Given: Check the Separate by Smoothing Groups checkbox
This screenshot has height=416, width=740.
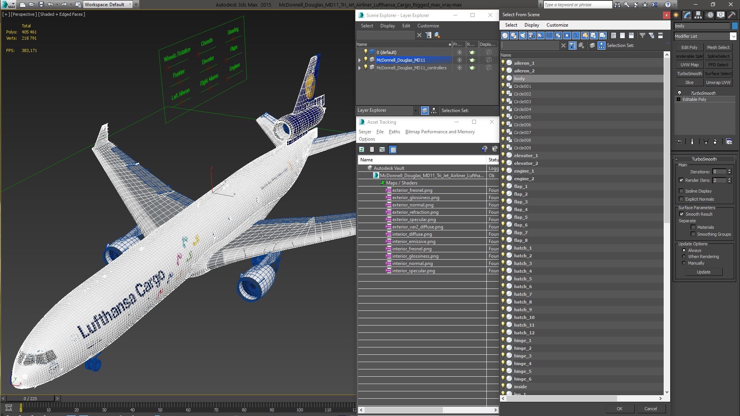Looking at the screenshot, I should click(x=693, y=234).
